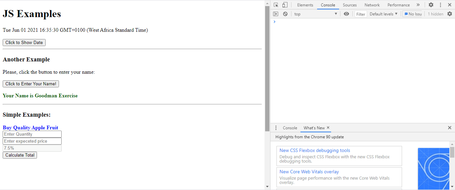Expand the top JavaScript context dropdown
The width and height of the screenshot is (455, 190).
pos(315,14)
